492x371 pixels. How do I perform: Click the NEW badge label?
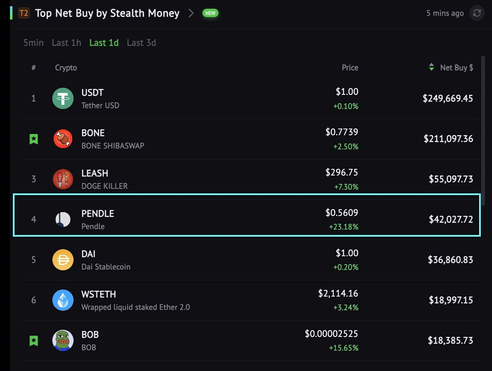pos(210,13)
